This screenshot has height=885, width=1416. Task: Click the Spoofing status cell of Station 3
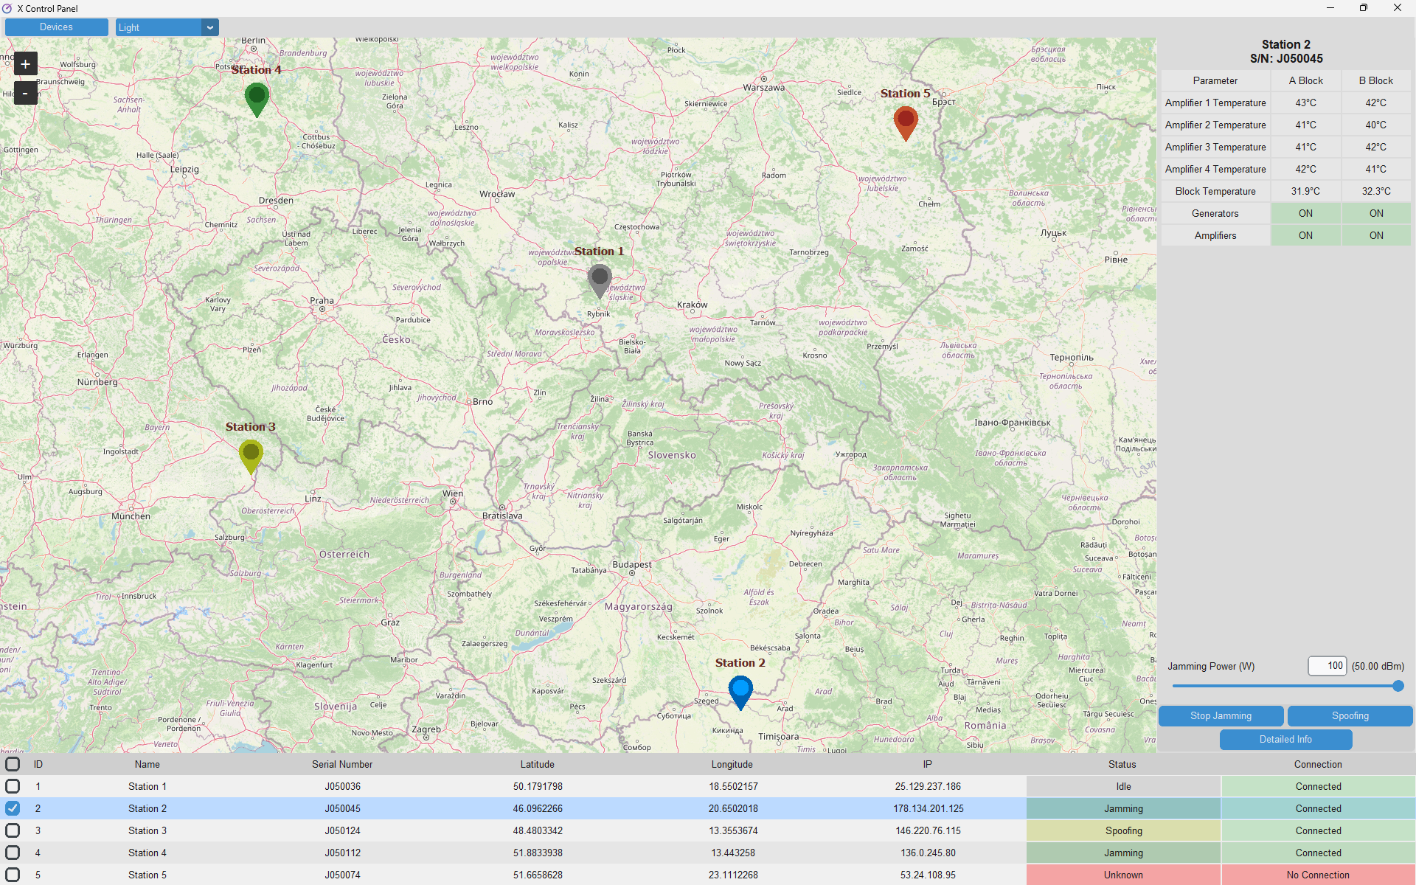[1123, 830]
